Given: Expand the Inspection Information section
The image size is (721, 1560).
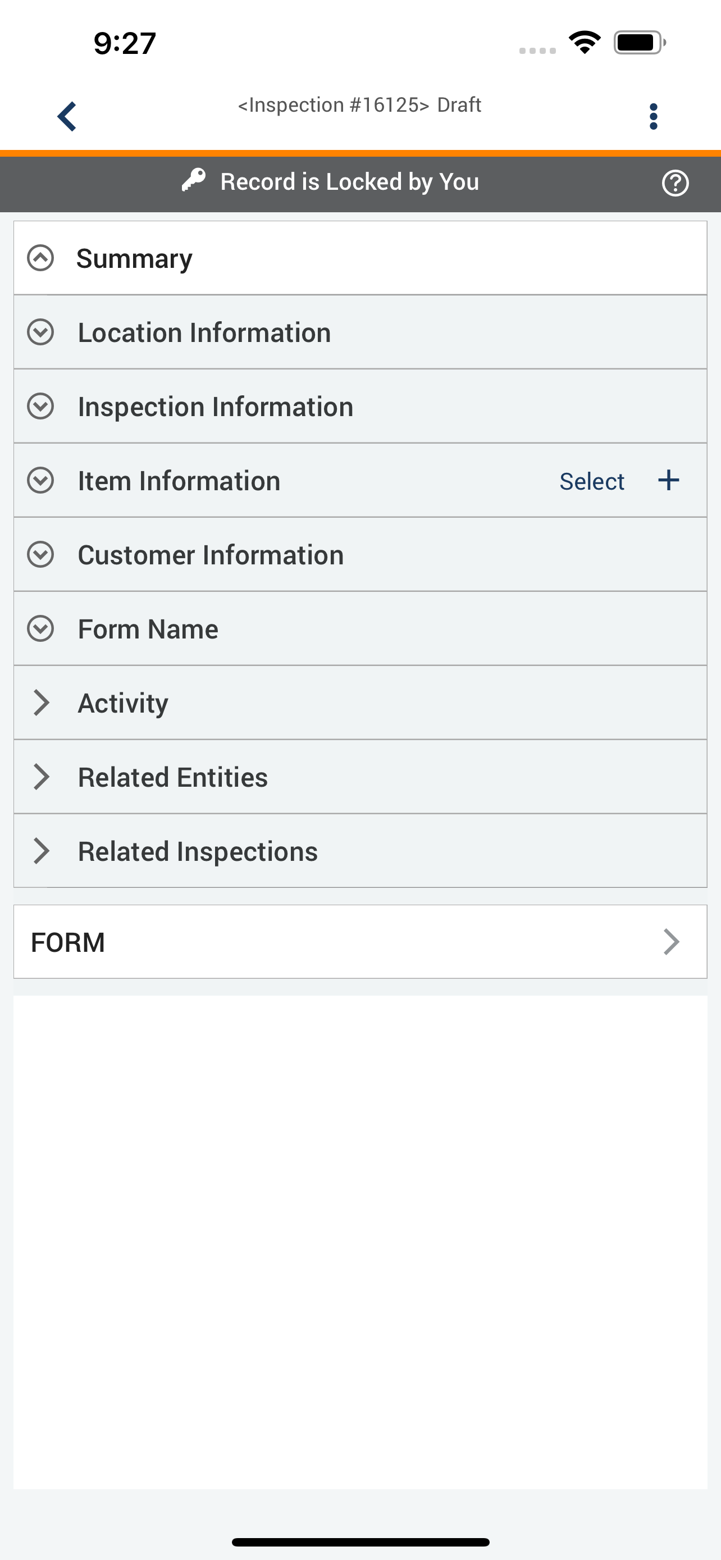Looking at the screenshot, I should pos(40,407).
